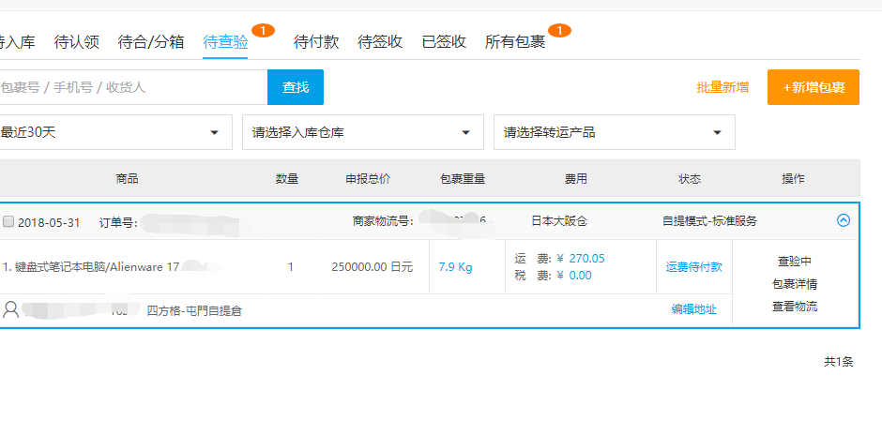The height and width of the screenshot is (435, 882).
Task: Open the 请选择转运产品 product dropdown
Action: (615, 132)
